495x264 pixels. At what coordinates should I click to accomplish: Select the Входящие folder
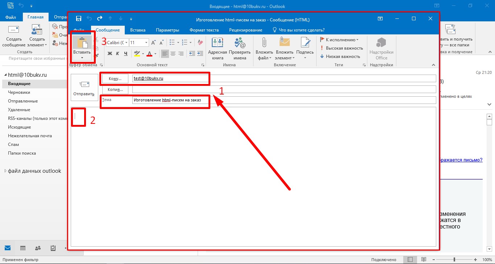click(34, 84)
